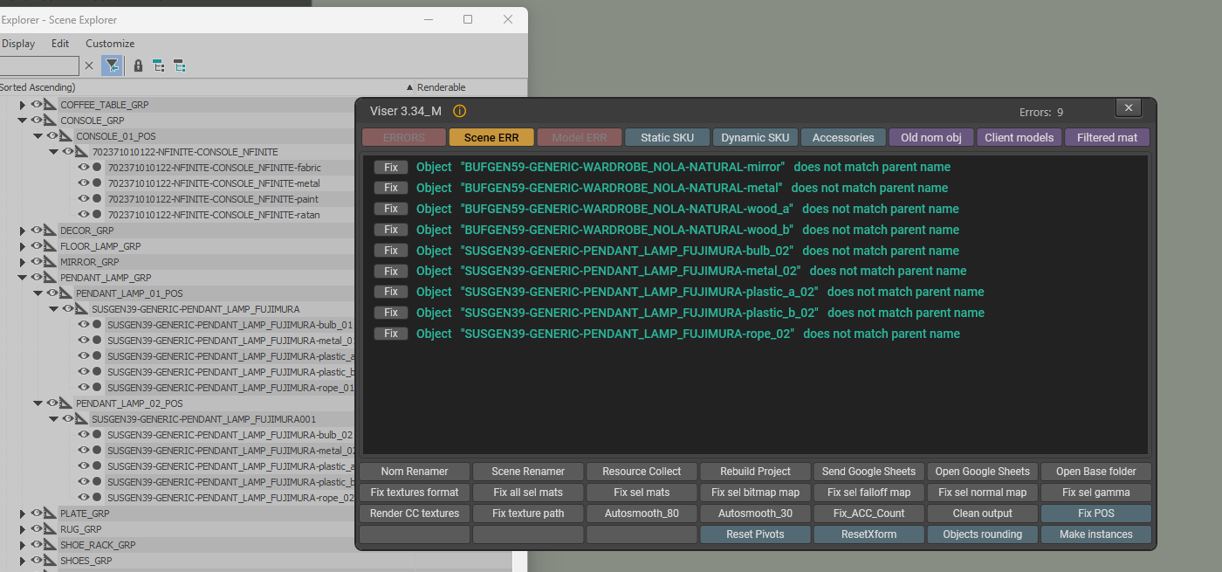
Task: Collapse the CONSOLE_GRP node
Action: (23, 121)
